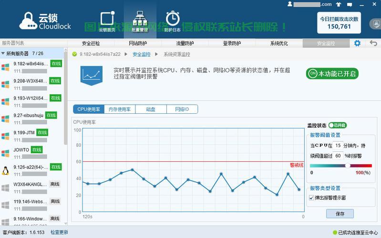Open the 登录防护 tab
The width and height of the screenshot is (381, 238).
232,43
